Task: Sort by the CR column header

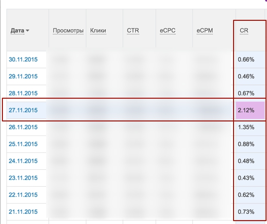Action: pos(244,30)
